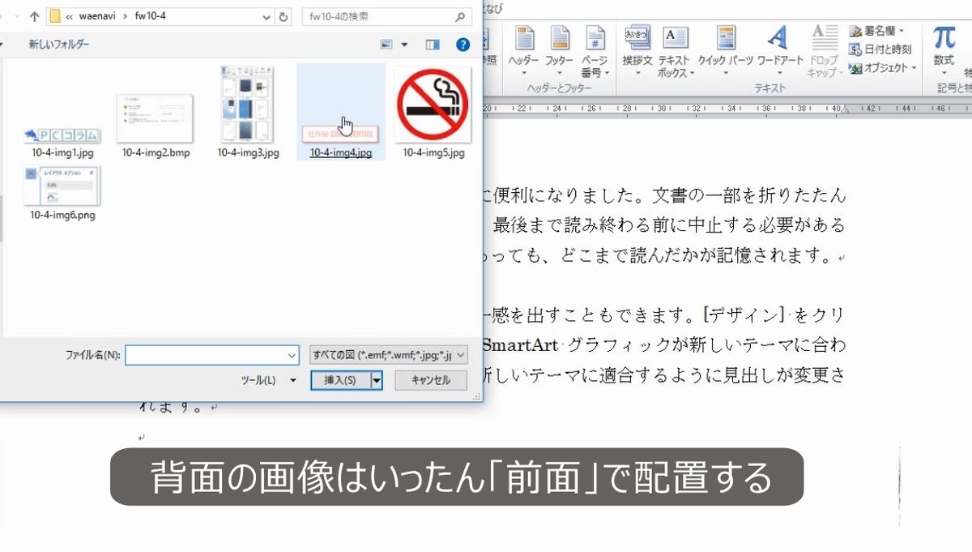The width and height of the screenshot is (972, 552).
Task: Select thumbnail 10-4-img4.jpg
Action: [341, 112]
